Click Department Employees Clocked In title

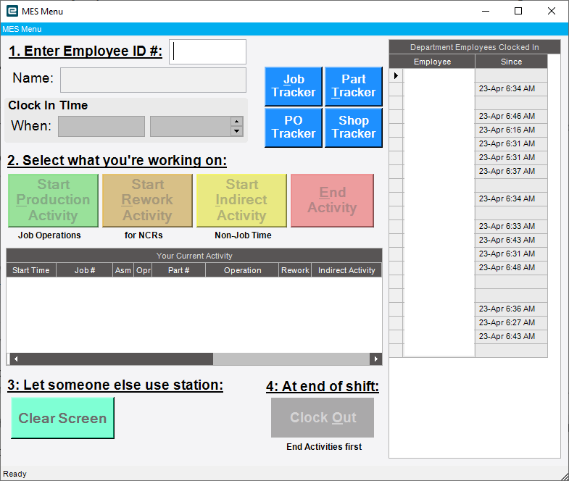475,47
